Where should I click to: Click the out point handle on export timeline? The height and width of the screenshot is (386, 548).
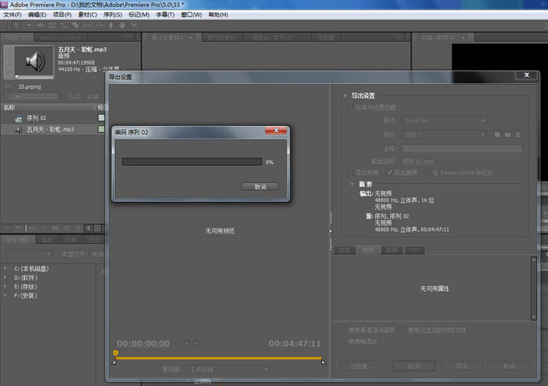tap(323, 362)
